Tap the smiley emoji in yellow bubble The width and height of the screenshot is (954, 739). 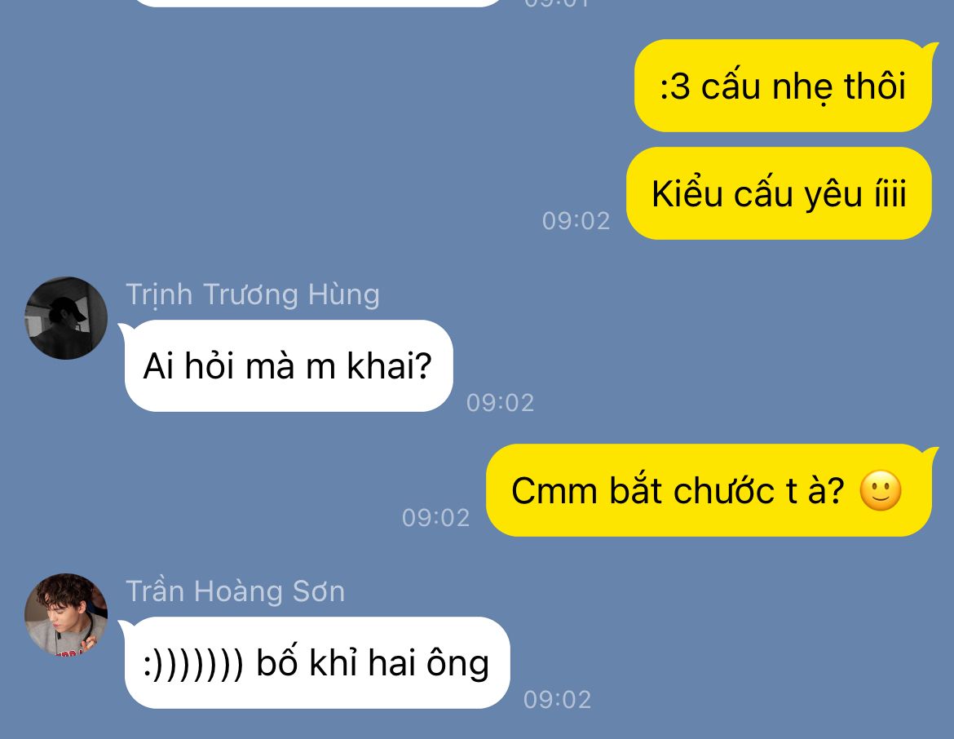(x=881, y=491)
